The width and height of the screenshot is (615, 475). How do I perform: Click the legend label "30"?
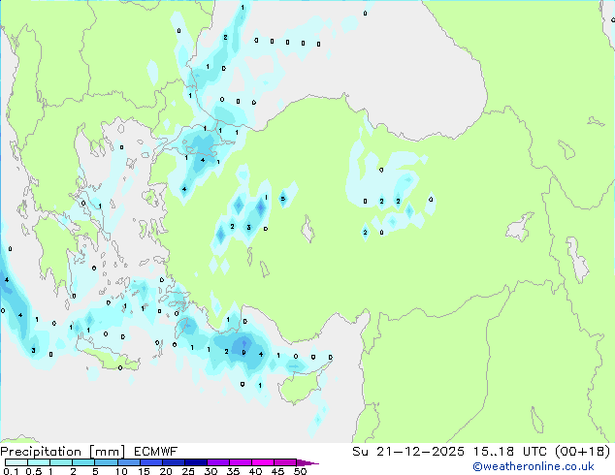pyautogui.click(x=210, y=471)
